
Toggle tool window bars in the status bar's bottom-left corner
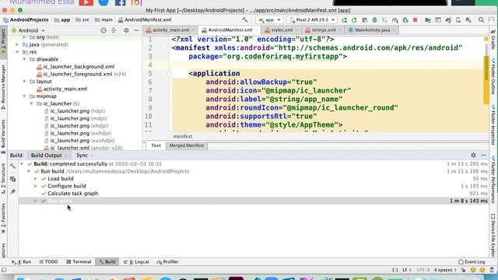coord(4,270)
